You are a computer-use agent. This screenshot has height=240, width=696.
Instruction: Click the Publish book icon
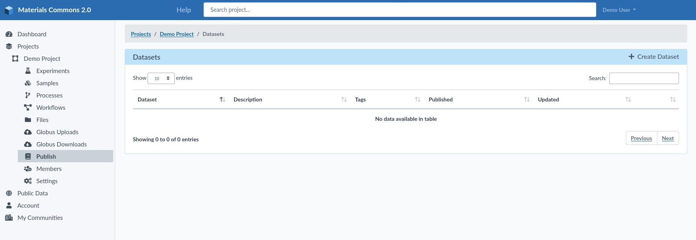pyautogui.click(x=28, y=157)
